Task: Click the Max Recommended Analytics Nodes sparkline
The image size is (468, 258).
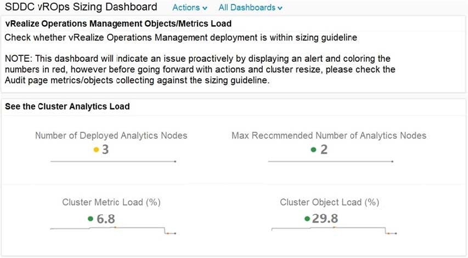Action: (x=330, y=161)
